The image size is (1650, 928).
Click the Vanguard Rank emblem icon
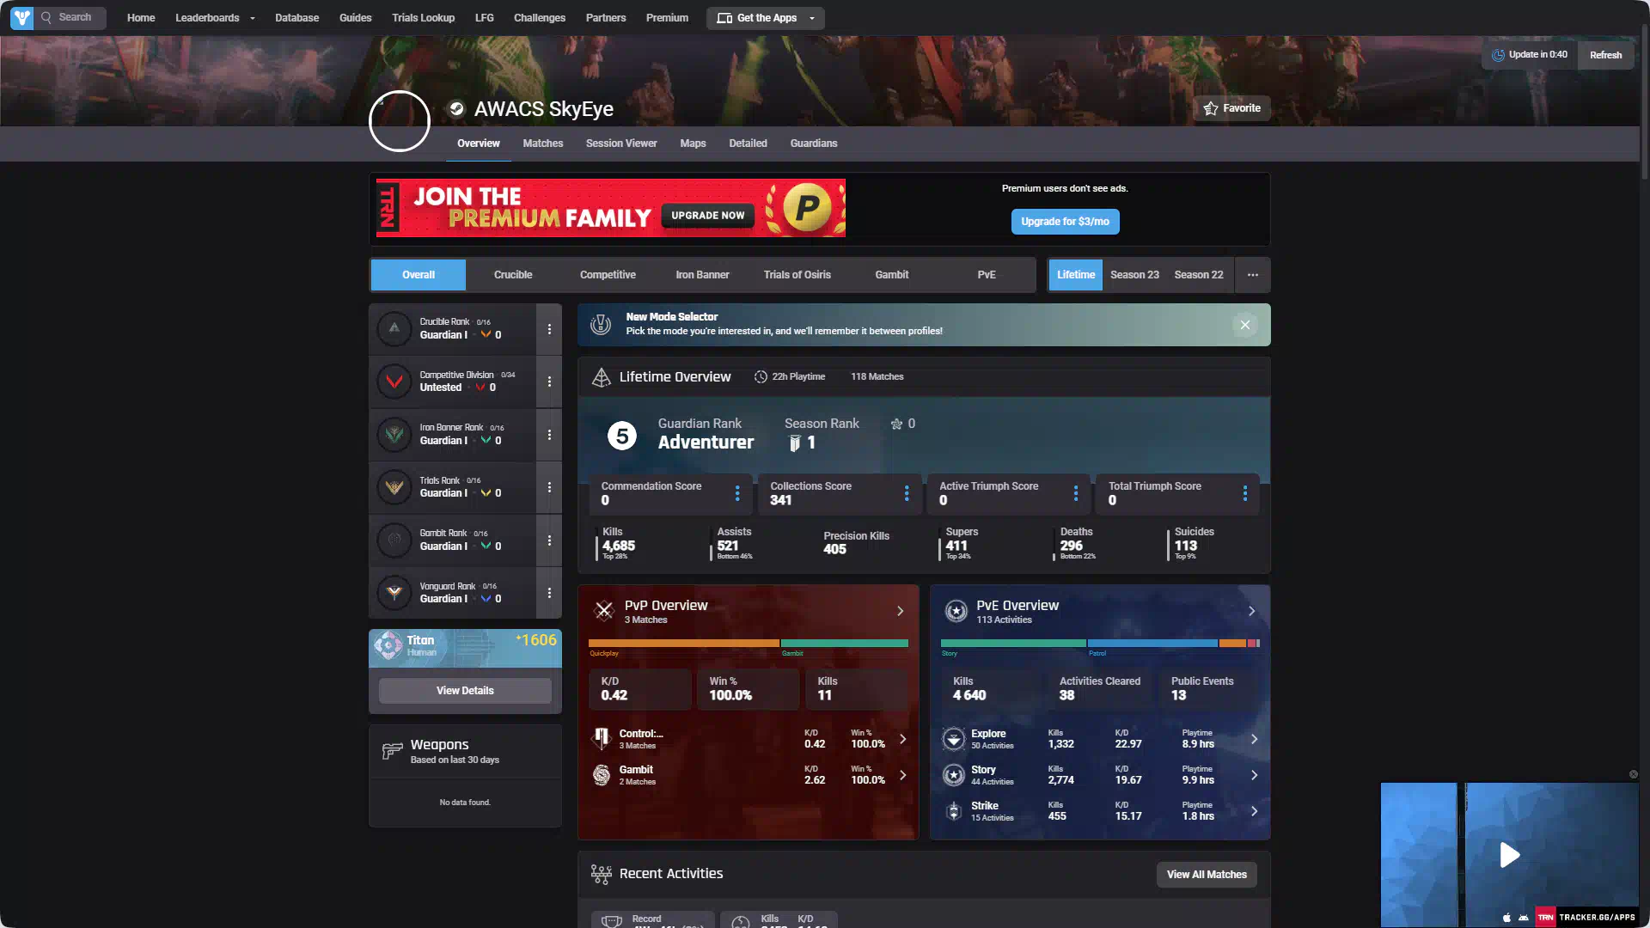click(394, 593)
